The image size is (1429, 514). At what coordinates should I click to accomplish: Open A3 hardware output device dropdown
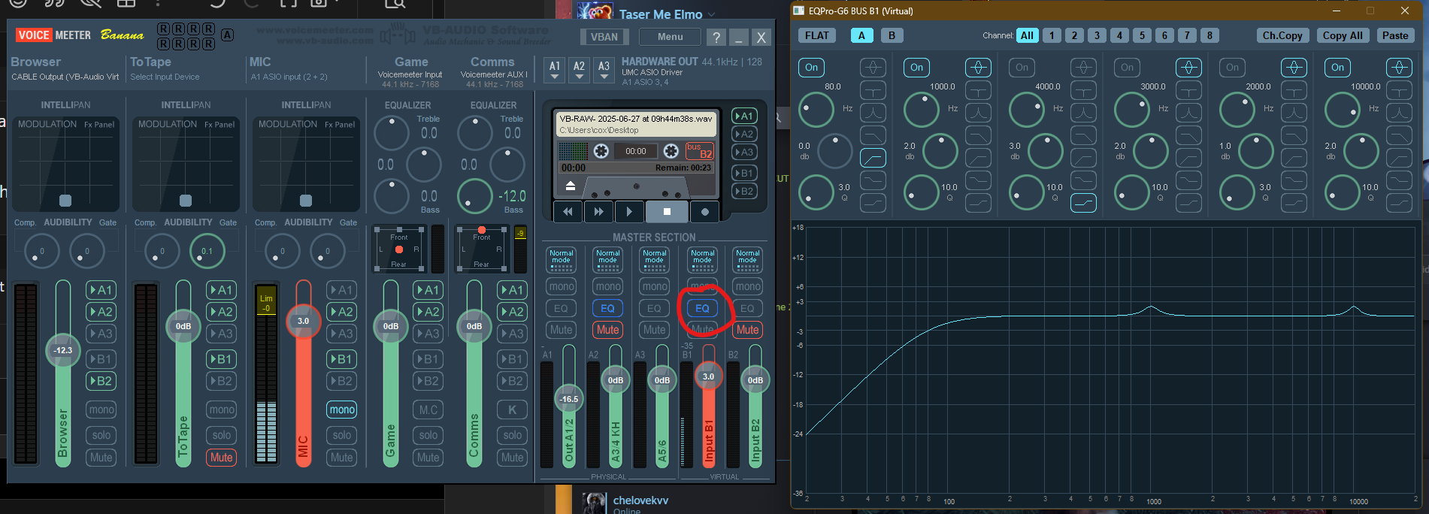point(604,71)
